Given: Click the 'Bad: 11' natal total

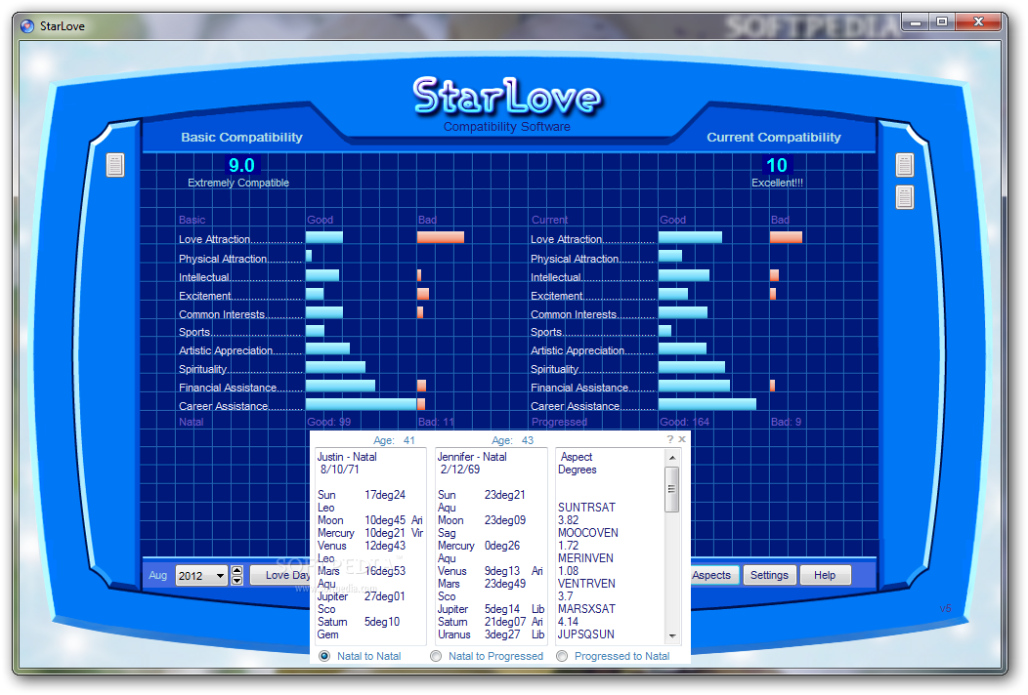Looking at the screenshot, I should (x=436, y=422).
